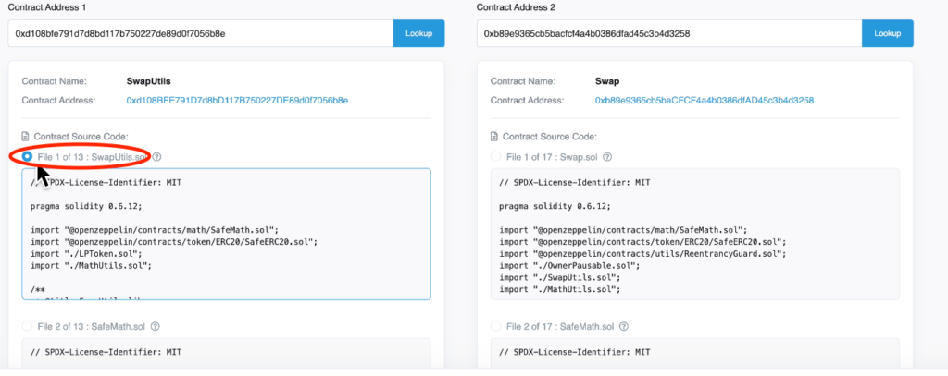Screen dimensions: 948x376
Task: Click document icon beside right Contract Source Code
Action: click(494, 137)
